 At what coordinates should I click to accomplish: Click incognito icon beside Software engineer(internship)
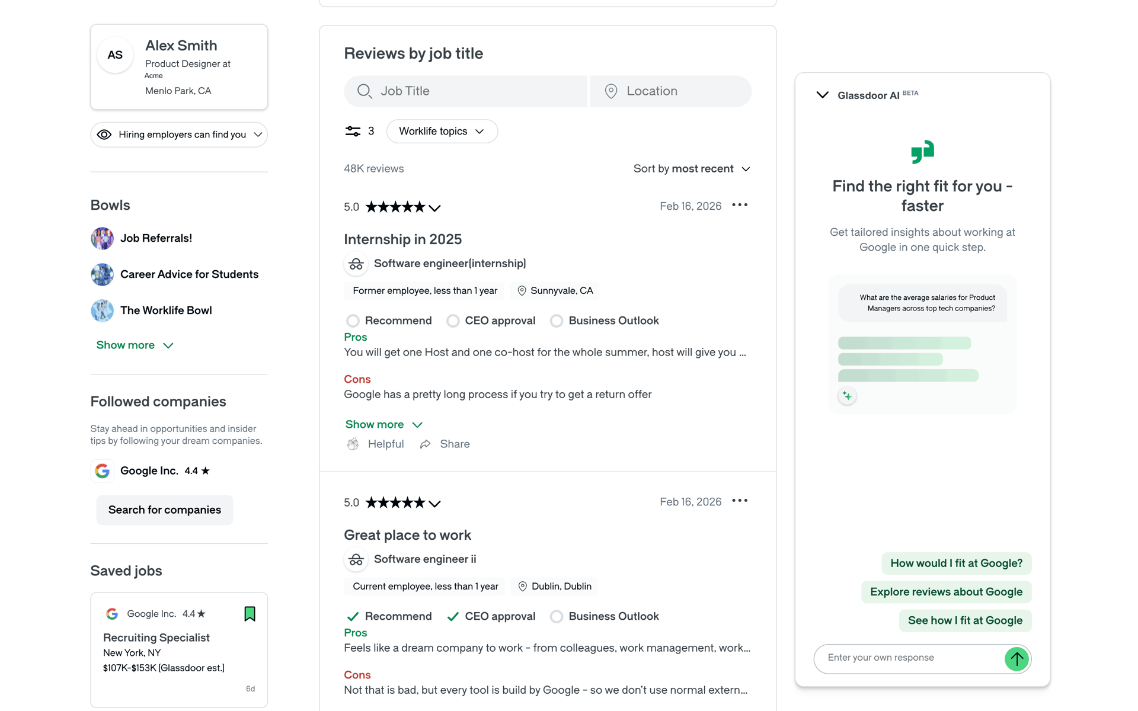point(356,264)
